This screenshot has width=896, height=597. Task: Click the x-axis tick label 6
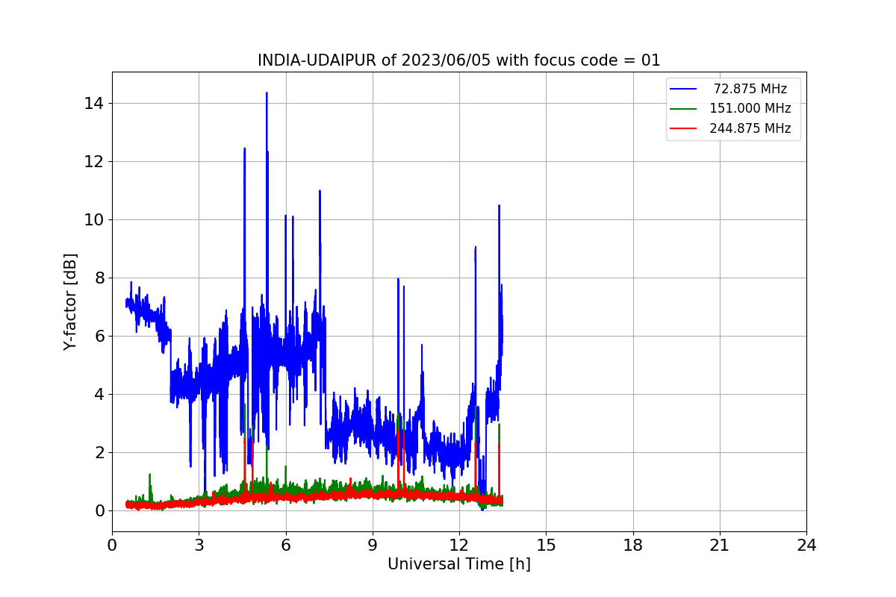286,546
